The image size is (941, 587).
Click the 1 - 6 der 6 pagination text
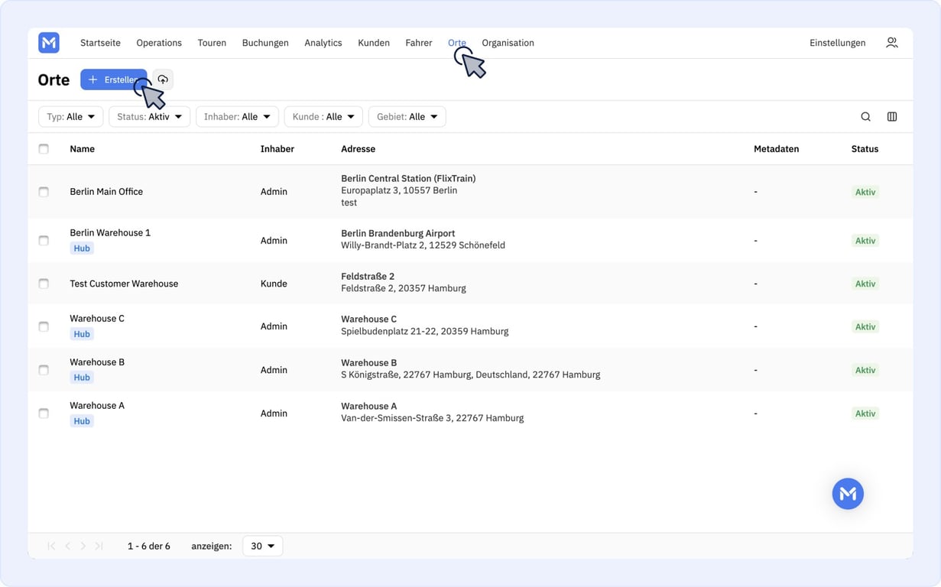click(x=149, y=546)
